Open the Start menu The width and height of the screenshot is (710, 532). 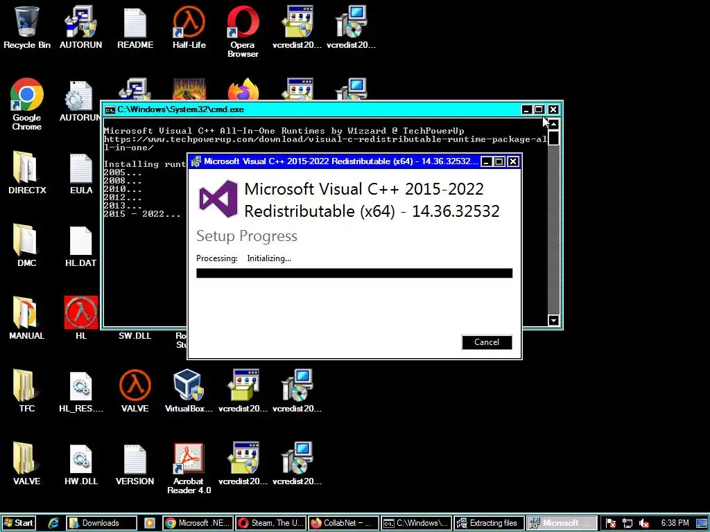click(19, 523)
